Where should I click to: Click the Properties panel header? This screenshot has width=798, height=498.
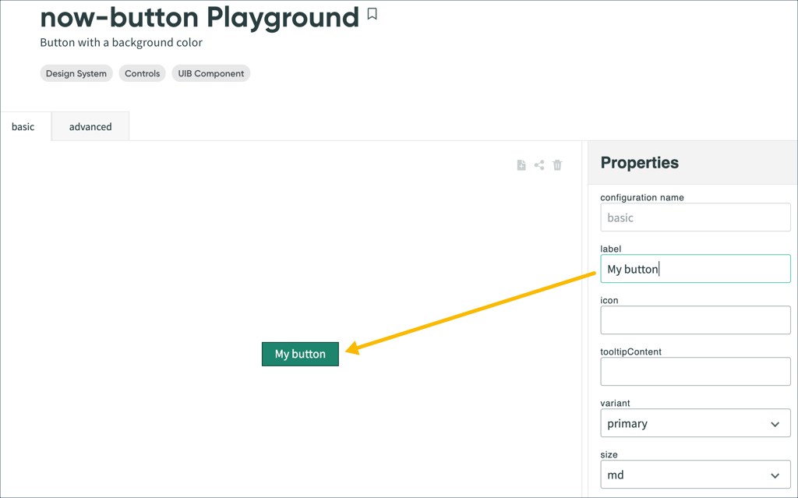click(640, 163)
